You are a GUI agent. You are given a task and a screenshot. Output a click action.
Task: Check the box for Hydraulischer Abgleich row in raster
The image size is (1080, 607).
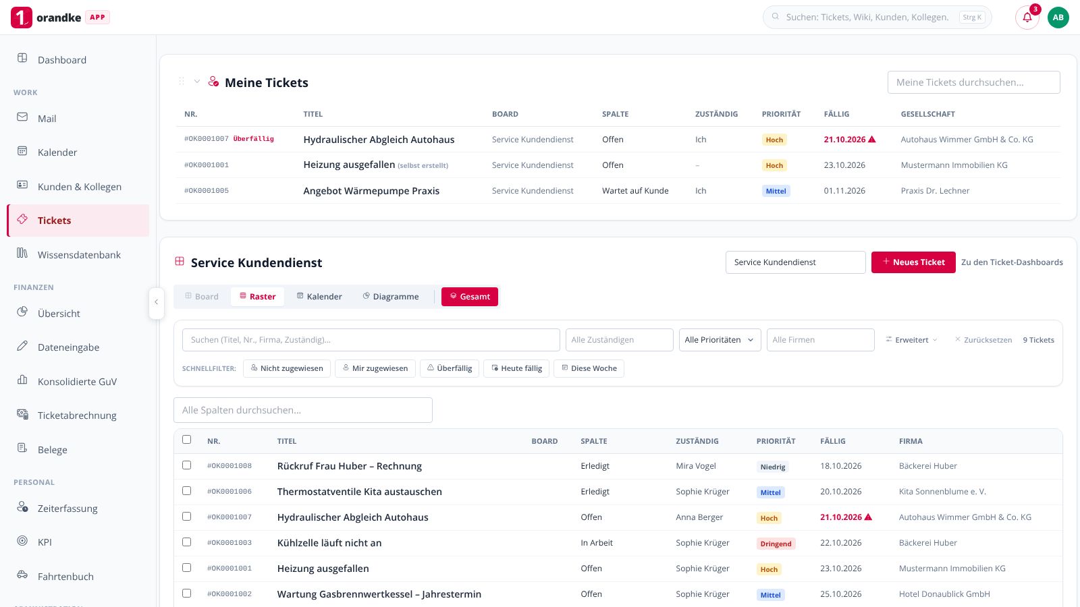click(x=187, y=517)
